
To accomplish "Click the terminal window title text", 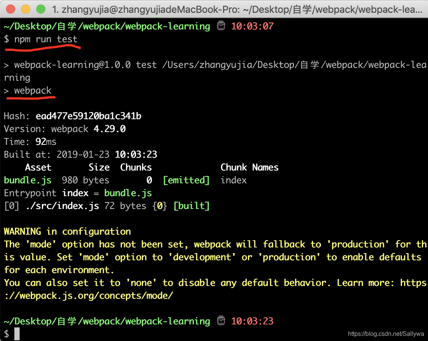I will coord(237,9).
